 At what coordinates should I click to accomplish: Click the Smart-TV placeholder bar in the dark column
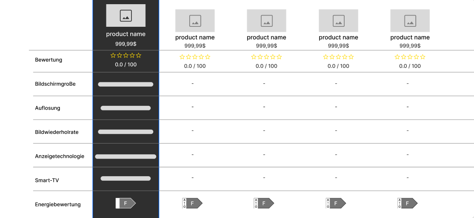[x=126, y=178]
